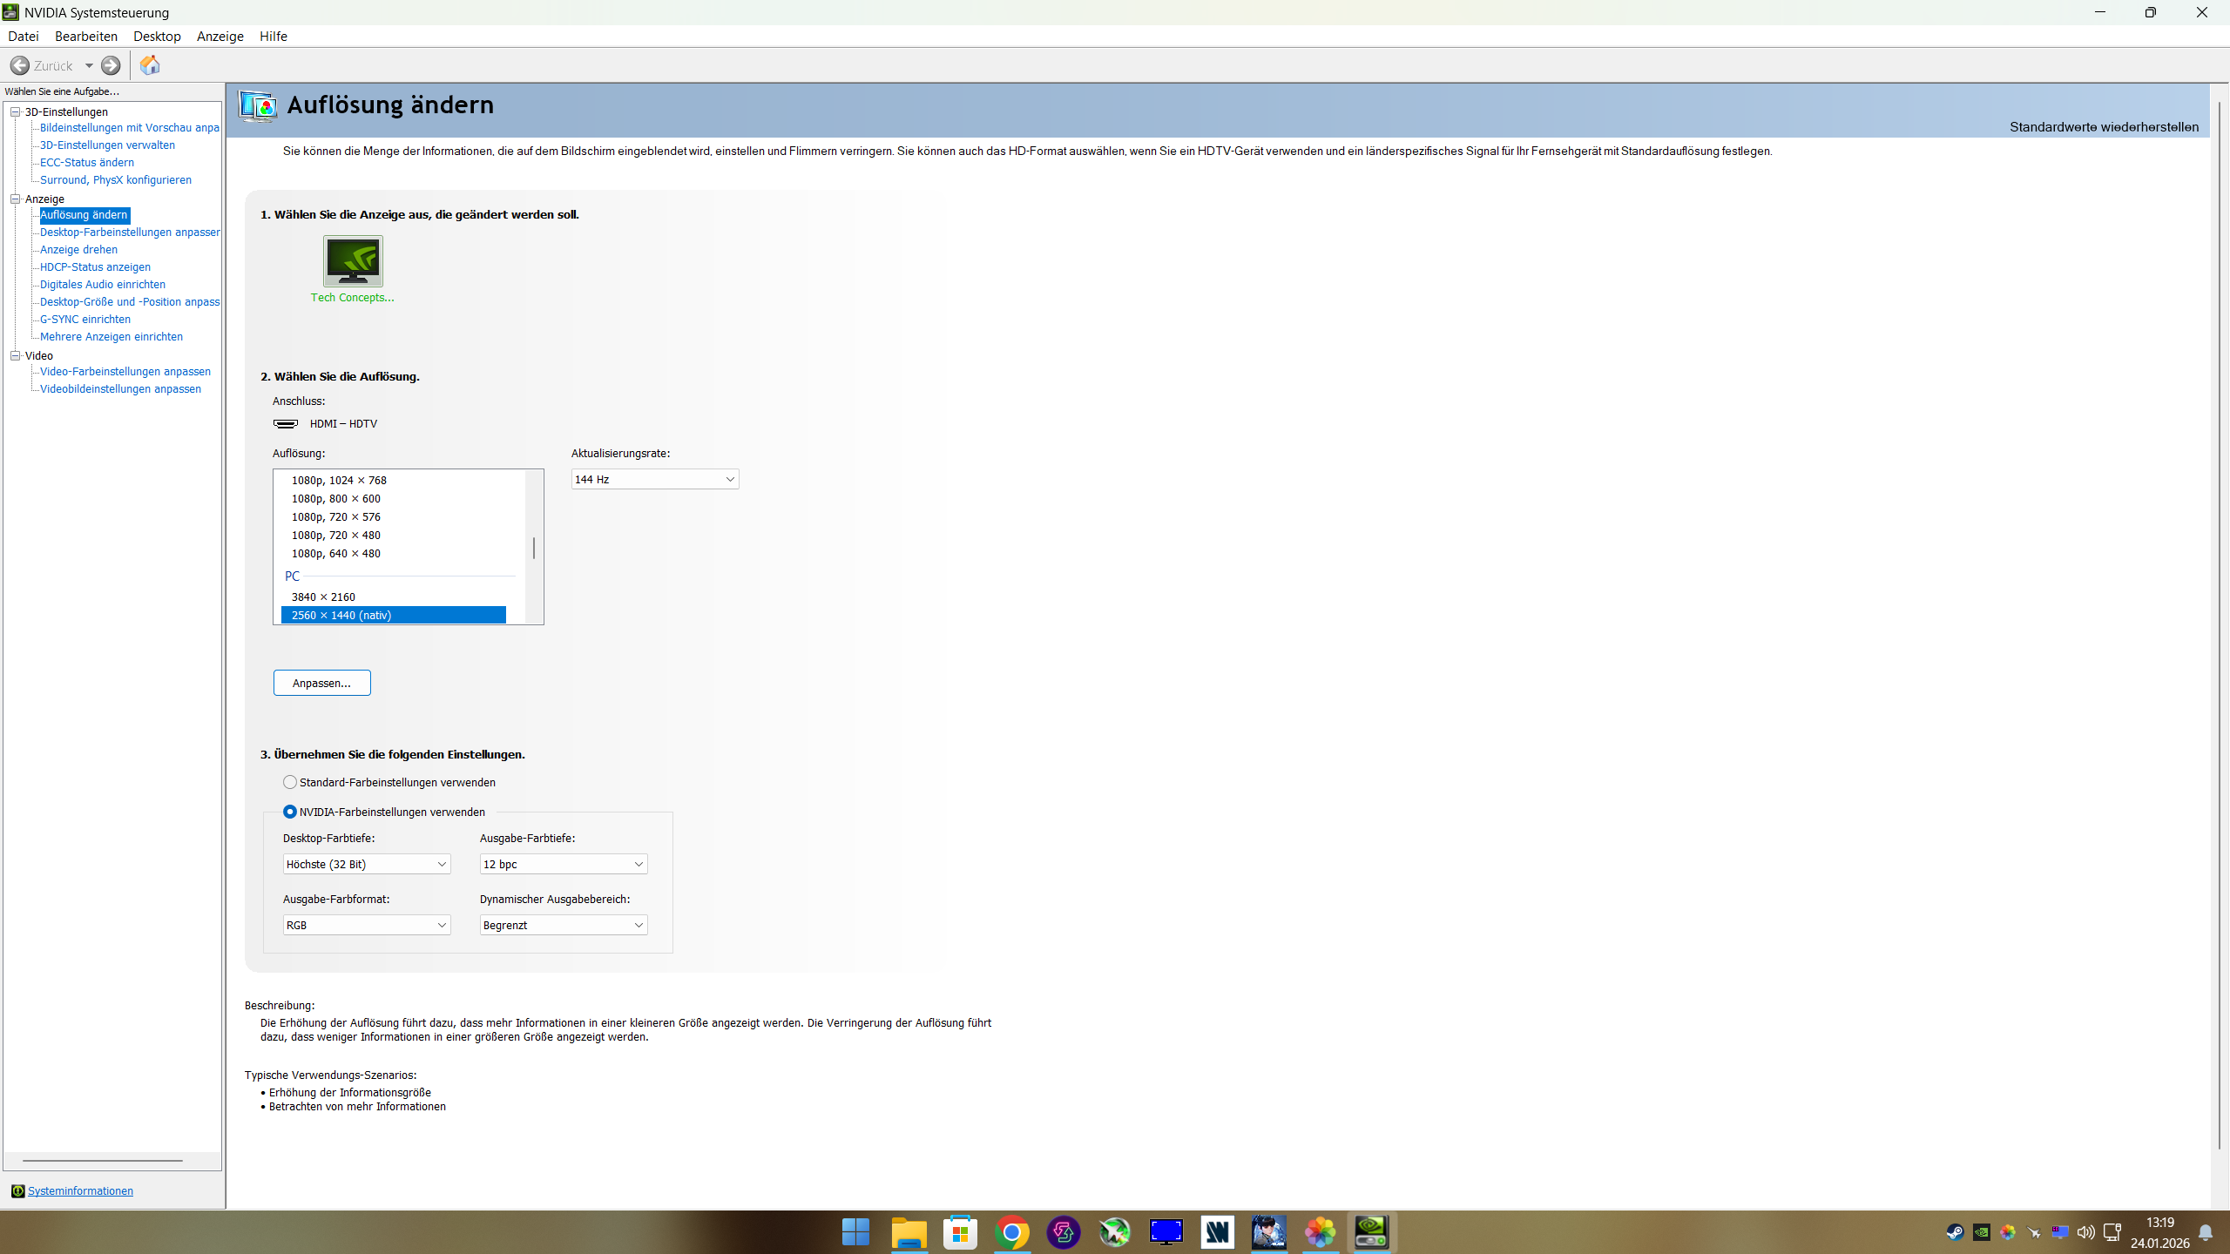
Task: Open the Systeminformationen link
Action: 80,1190
